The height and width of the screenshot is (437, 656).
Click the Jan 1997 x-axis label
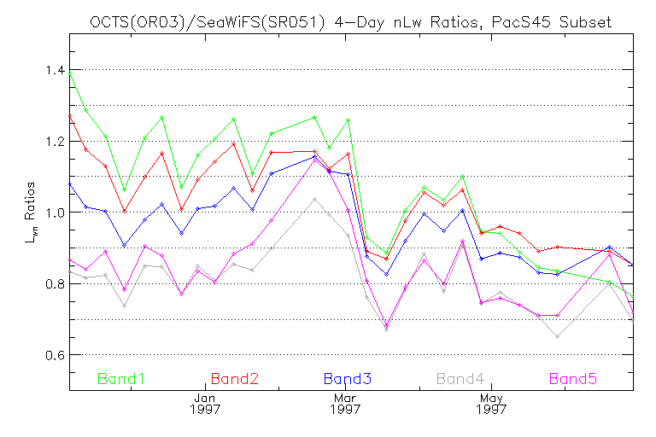tap(205, 404)
